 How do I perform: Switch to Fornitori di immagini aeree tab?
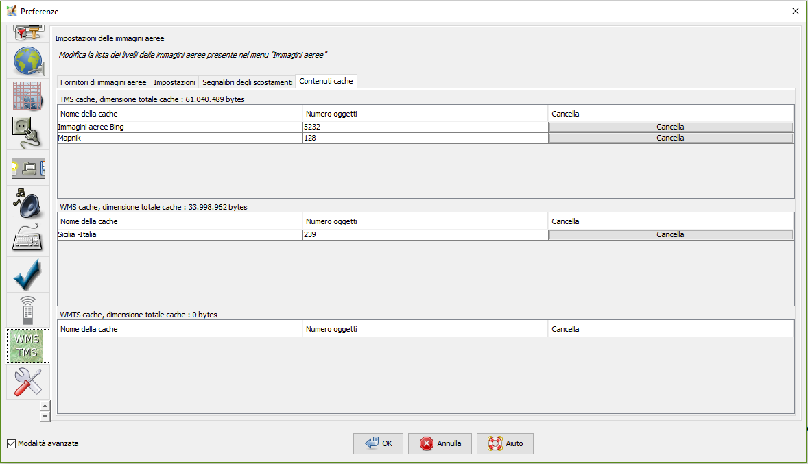point(103,82)
